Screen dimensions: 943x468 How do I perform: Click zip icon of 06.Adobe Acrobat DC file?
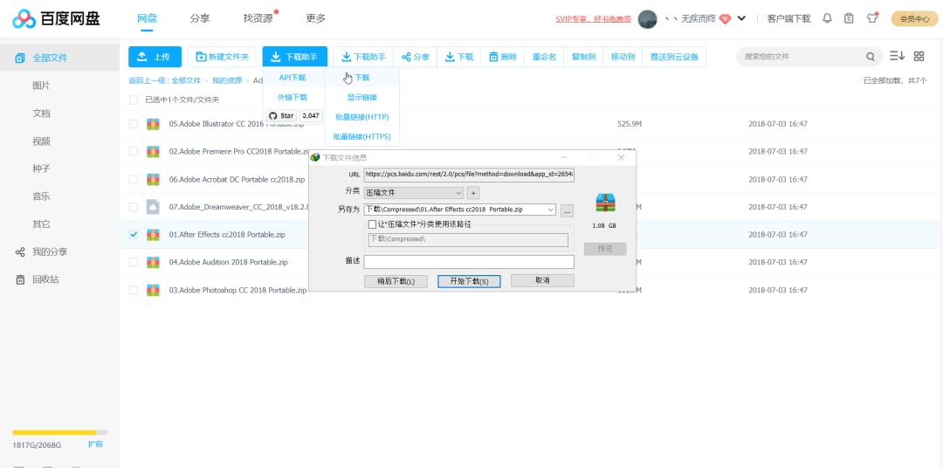(x=153, y=179)
